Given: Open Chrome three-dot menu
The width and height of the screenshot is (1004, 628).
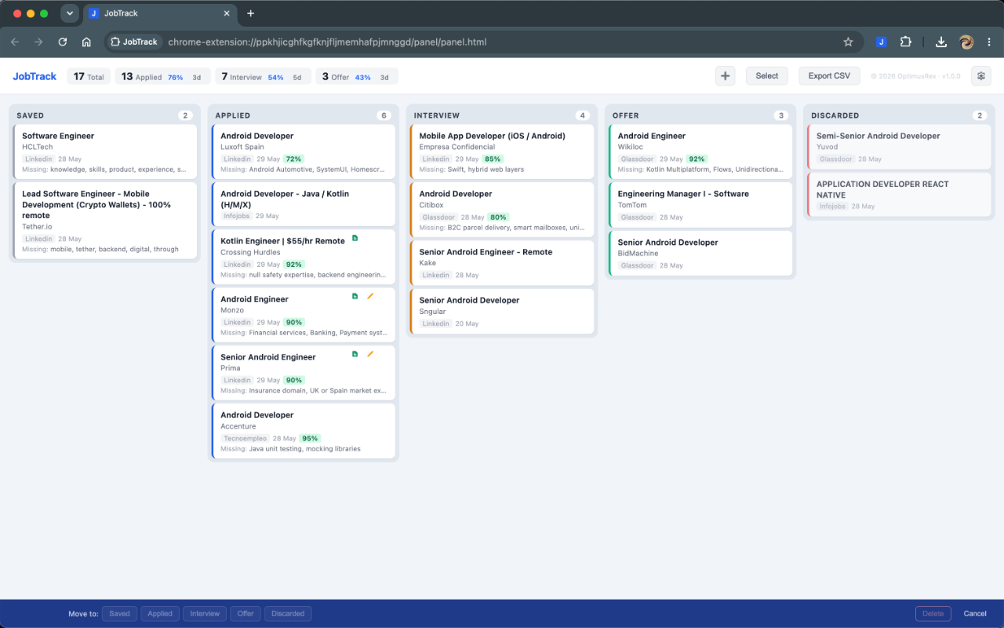Looking at the screenshot, I should (x=989, y=42).
